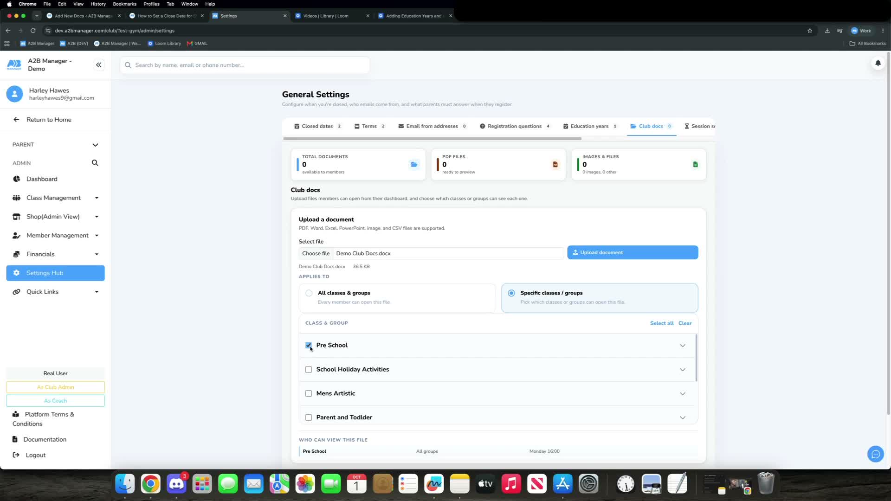Expand the Member Management menu

55,236
